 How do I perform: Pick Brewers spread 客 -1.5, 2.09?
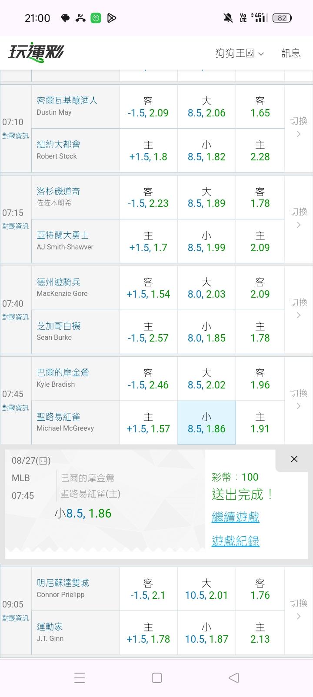point(148,106)
